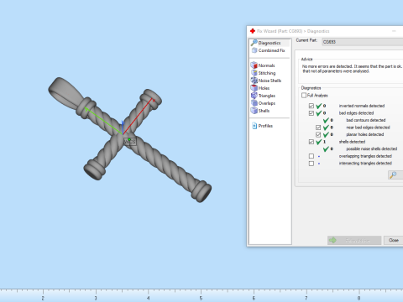This screenshot has height=302, width=403.
Task: Open the Stitching fixing page
Action: click(x=264, y=73)
